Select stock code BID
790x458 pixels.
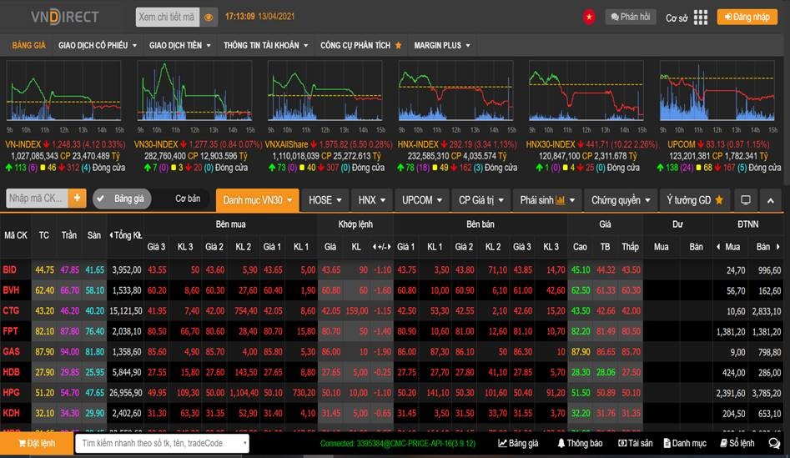(9, 269)
